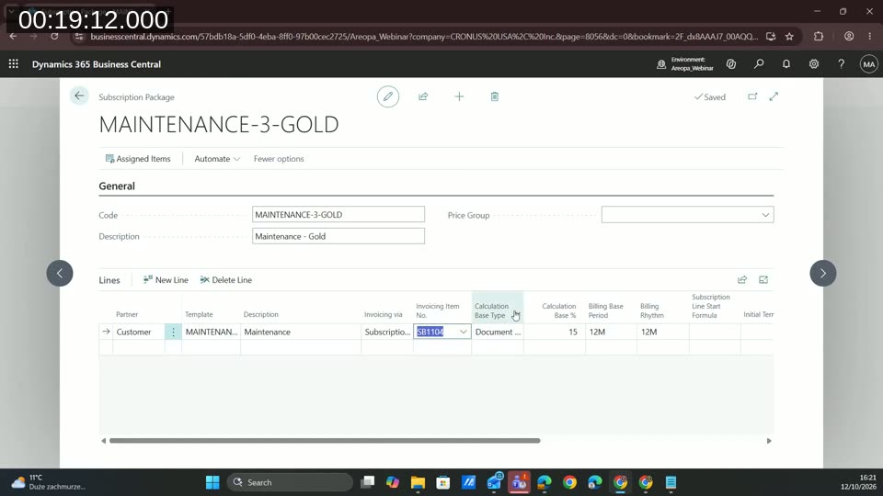Open File Explorer from taskbar

coord(418,482)
